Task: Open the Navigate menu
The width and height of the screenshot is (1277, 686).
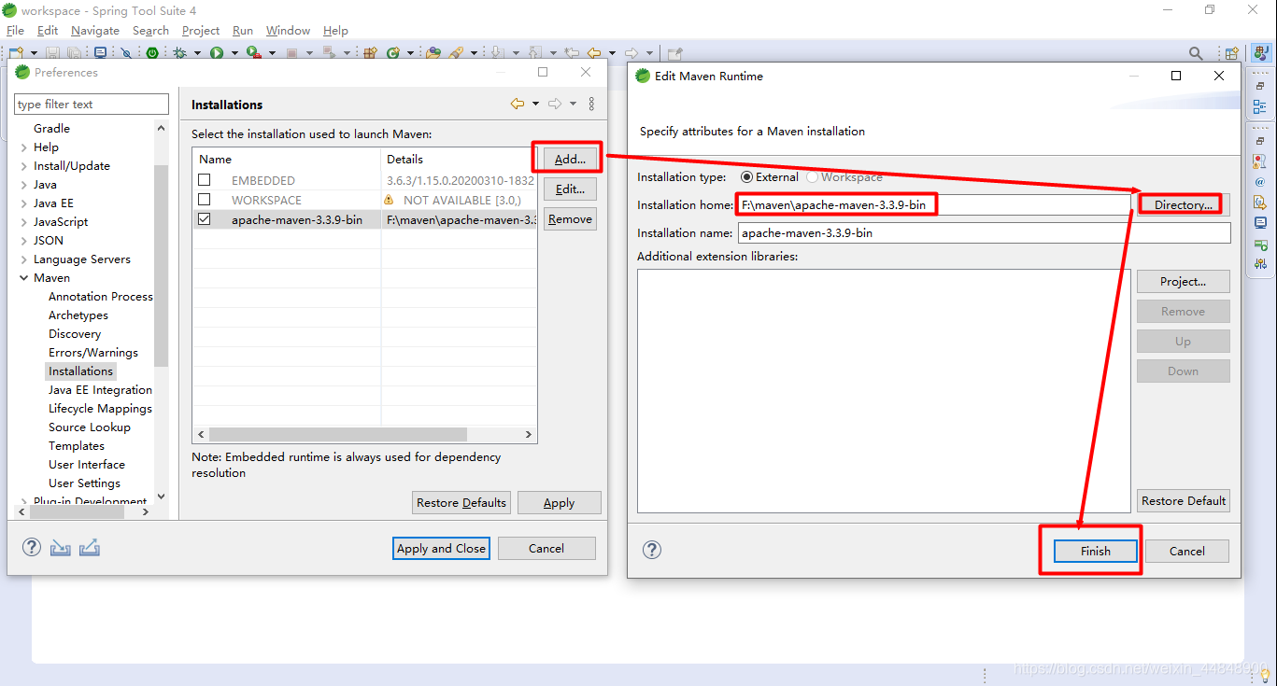Action: [95, 31]
